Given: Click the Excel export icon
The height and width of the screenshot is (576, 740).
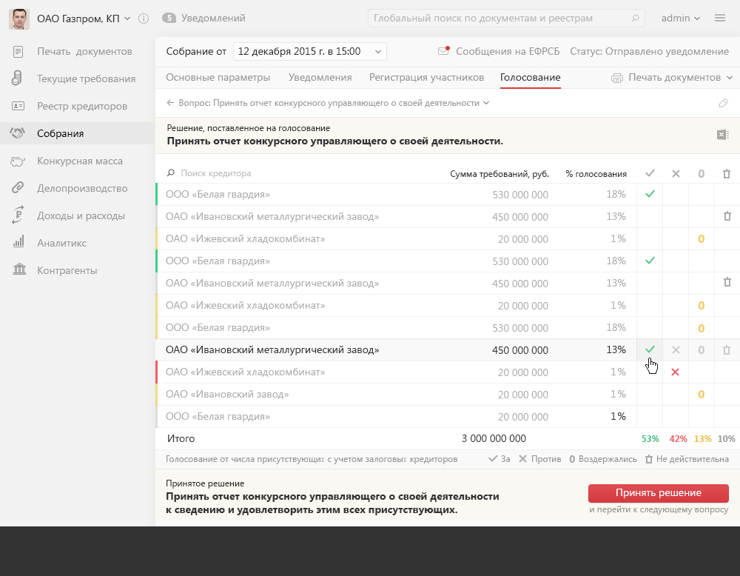Looking at the screenshot, I should click(x=723, y=134).
